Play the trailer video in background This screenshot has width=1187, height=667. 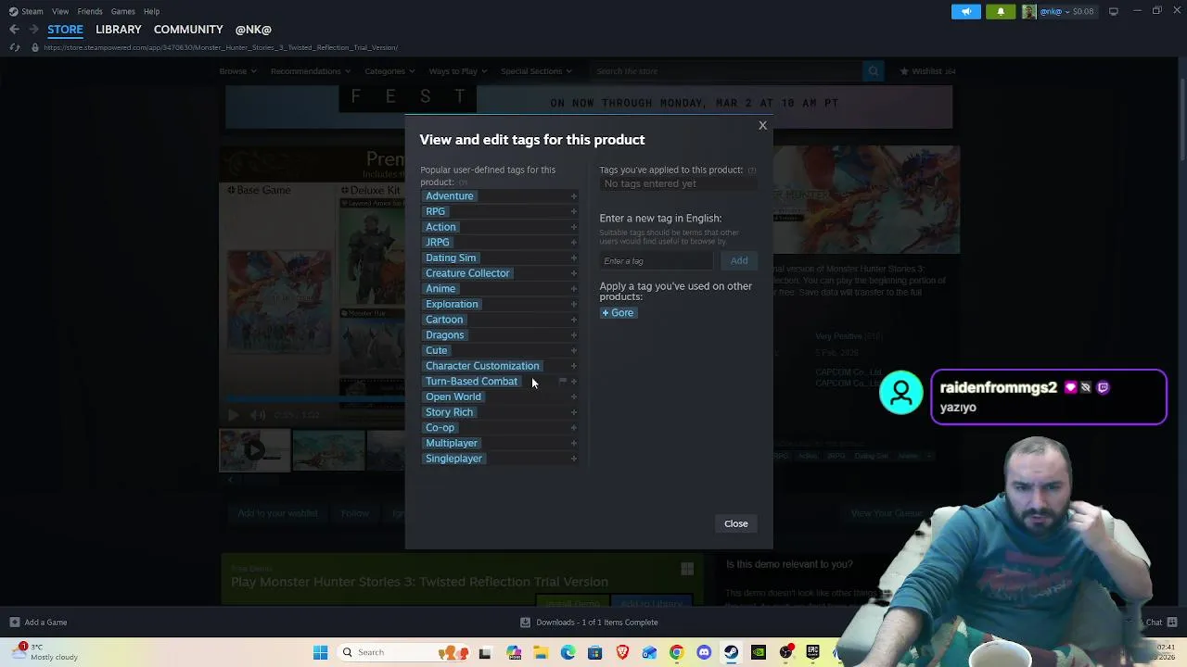[x=233, y=416]
